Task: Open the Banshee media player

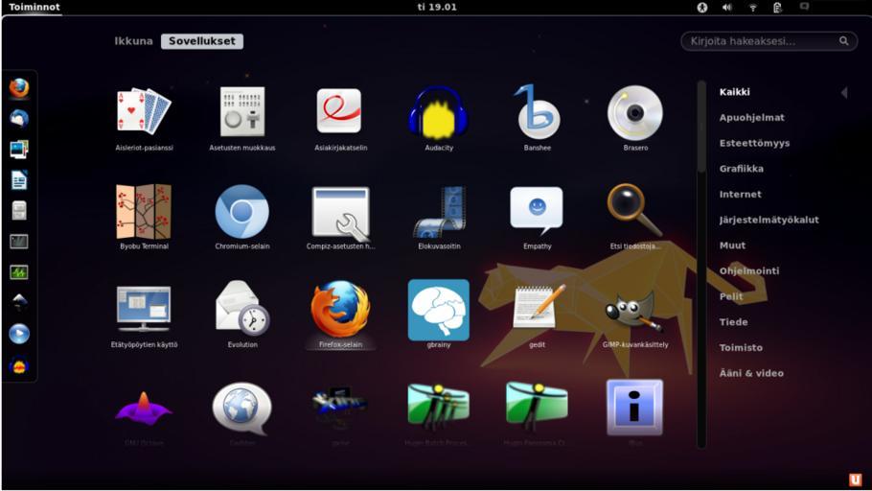Action: coord(537,115)
